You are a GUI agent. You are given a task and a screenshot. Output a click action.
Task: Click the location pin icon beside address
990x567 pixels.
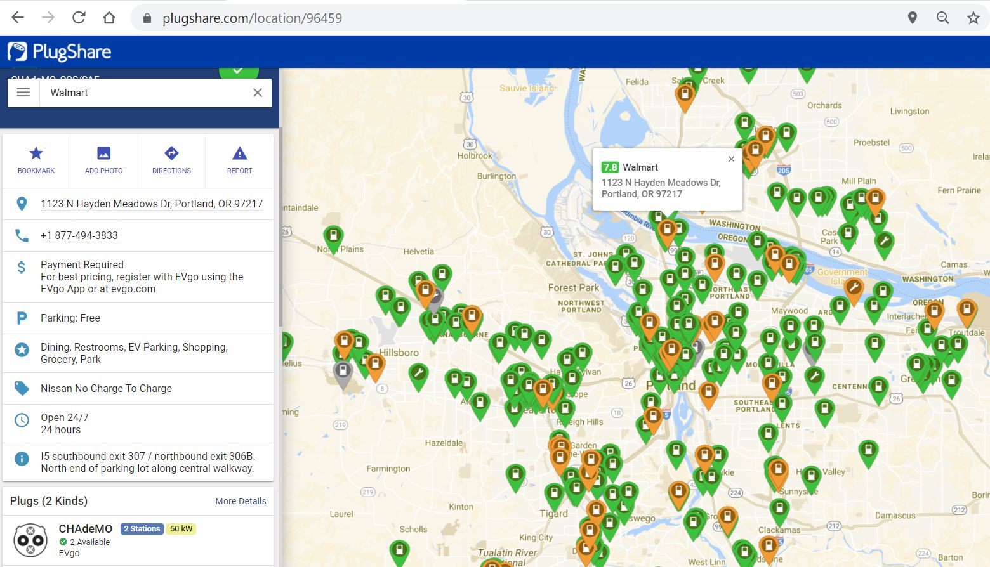click(22, 204)
